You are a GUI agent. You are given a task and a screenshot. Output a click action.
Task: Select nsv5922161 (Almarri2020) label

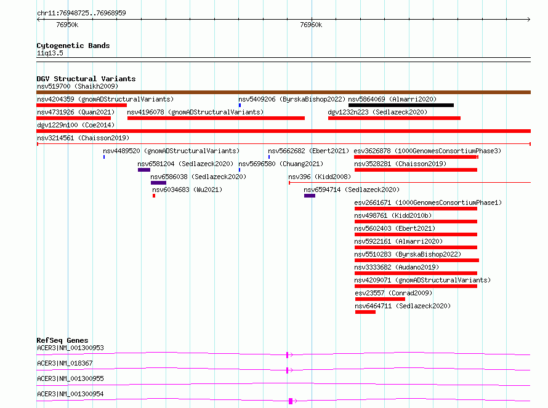coord(398,241)
